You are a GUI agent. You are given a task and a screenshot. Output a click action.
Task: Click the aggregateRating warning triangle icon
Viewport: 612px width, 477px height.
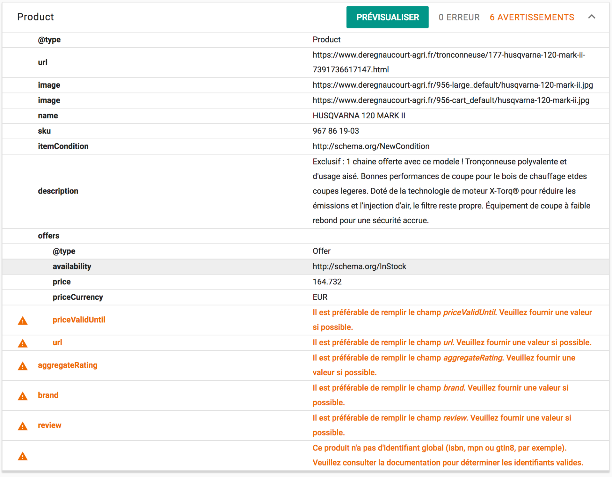coord(23,366)
